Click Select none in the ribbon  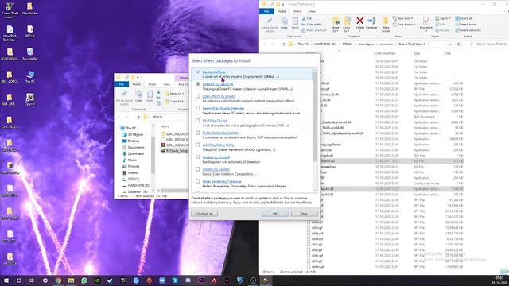466,25
